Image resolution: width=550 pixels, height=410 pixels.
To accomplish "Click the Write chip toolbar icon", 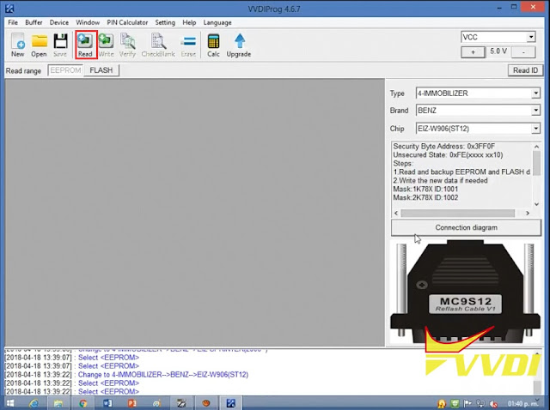I will point(106,45).
